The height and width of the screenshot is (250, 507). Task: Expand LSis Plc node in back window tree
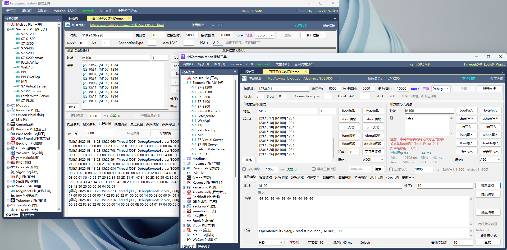click(8, 120)
